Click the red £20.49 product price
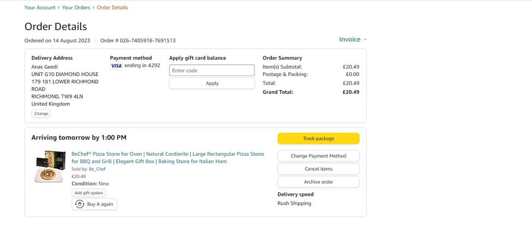The height and width of the screenshot is (225, 532). tap(79, 176)
